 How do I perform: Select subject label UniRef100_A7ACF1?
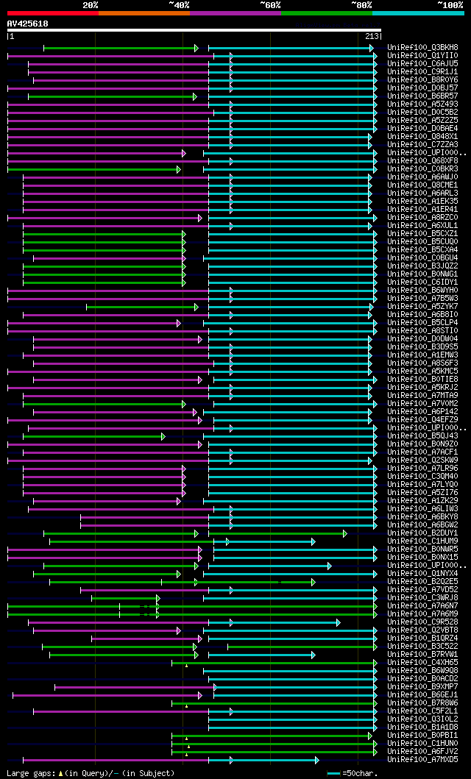[x=423, y=452]
